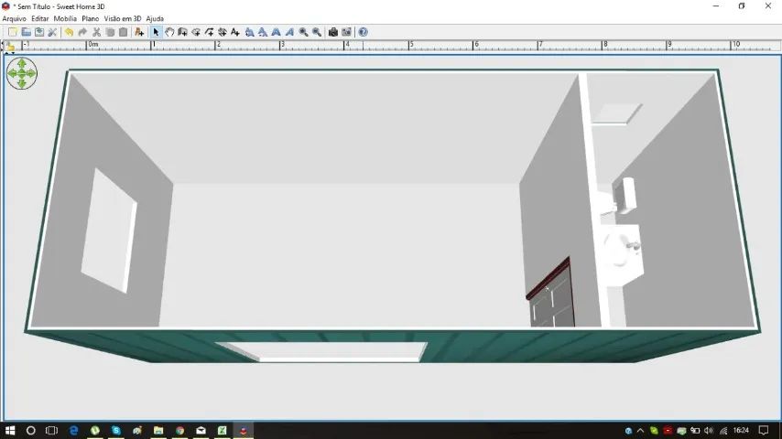Click the Open home folder icon
Viewport: 782px width, 439px height.
26,32
